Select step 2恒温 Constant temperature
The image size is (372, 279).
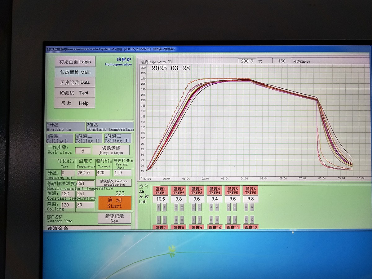click(x=110, y=127)
